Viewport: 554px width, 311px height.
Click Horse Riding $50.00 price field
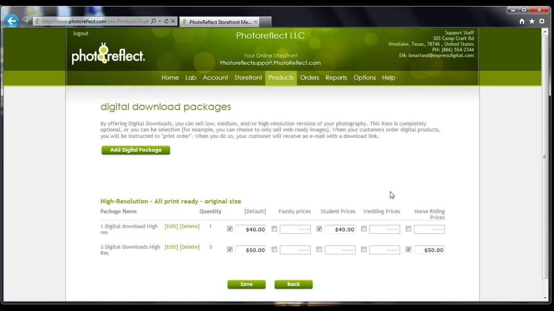[429, 250]
